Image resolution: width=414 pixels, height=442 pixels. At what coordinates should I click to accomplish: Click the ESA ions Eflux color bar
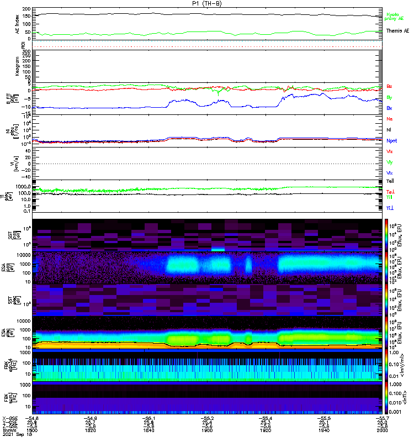(x=386, y=267)
